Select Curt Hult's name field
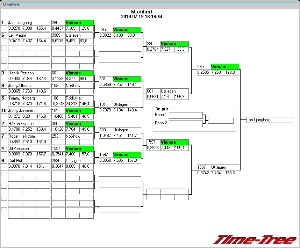The image size is (300, 248). click(29, 161)
